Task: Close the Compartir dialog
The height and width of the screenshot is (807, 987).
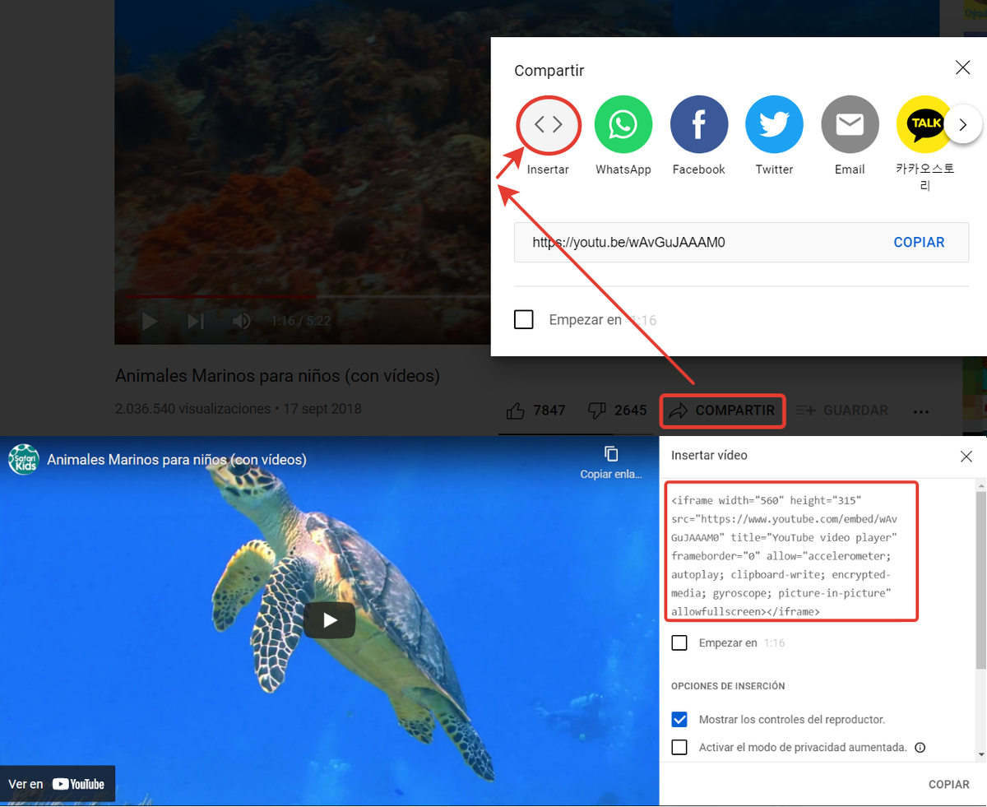Action: coord(962,68)
